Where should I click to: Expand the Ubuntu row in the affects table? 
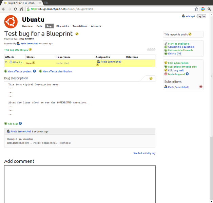click(6, 62)
